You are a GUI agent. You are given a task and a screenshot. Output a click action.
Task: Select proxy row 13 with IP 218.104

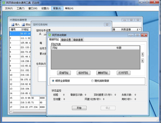click(x=20, y=89)
